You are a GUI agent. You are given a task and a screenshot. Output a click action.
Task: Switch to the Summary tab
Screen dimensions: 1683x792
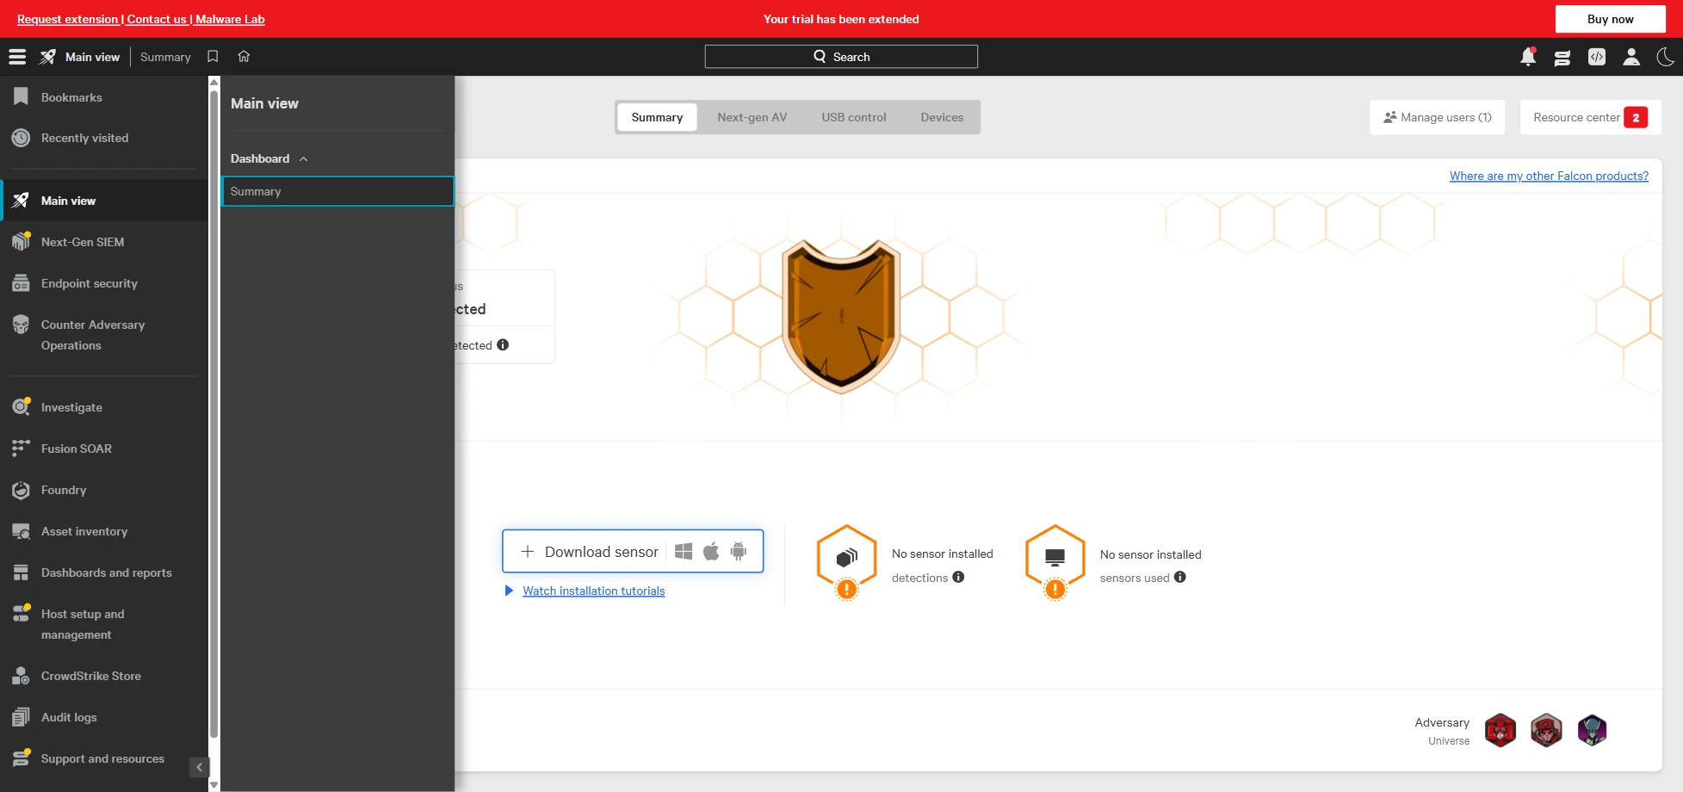(x=657, y=117)
